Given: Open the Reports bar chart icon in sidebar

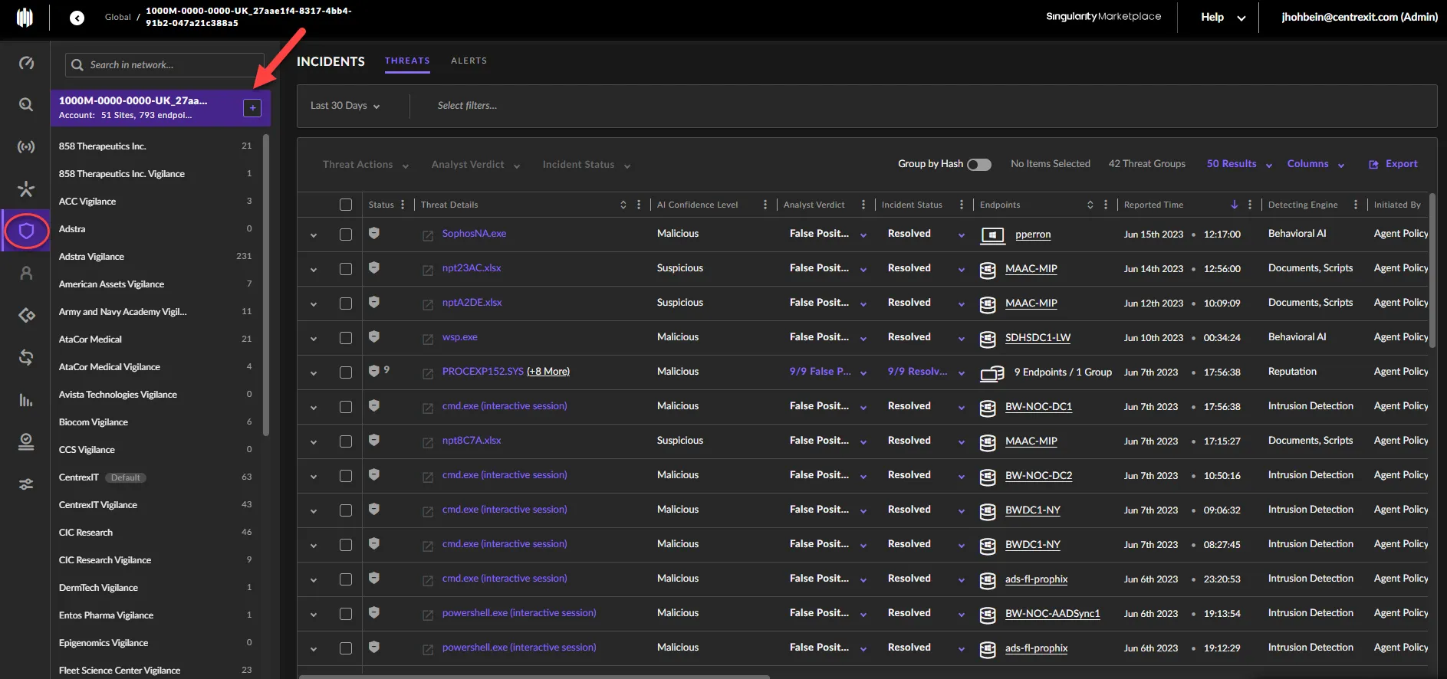Looking at the screenshot, I should coord(26,399).
